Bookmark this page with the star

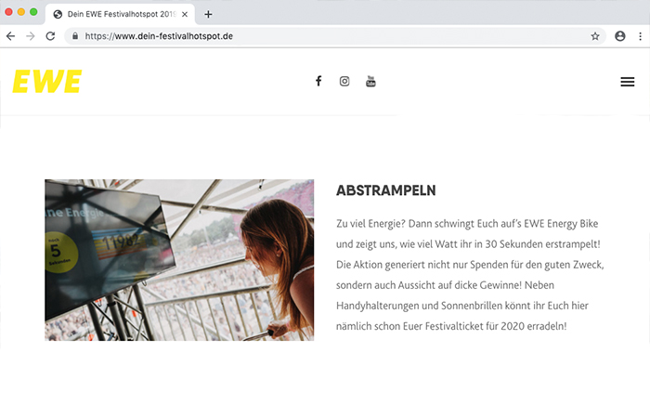pyautogui.click(x=595, y=36)
